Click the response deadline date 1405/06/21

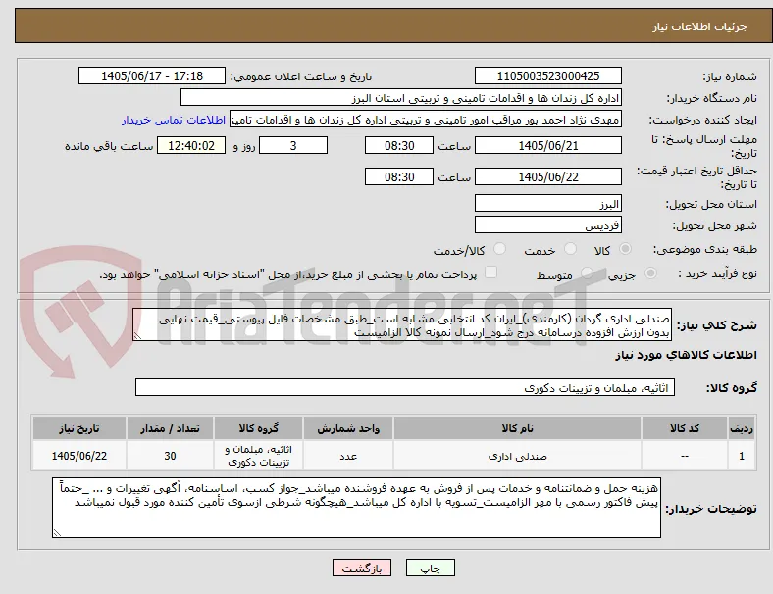[x=547, y=146]
